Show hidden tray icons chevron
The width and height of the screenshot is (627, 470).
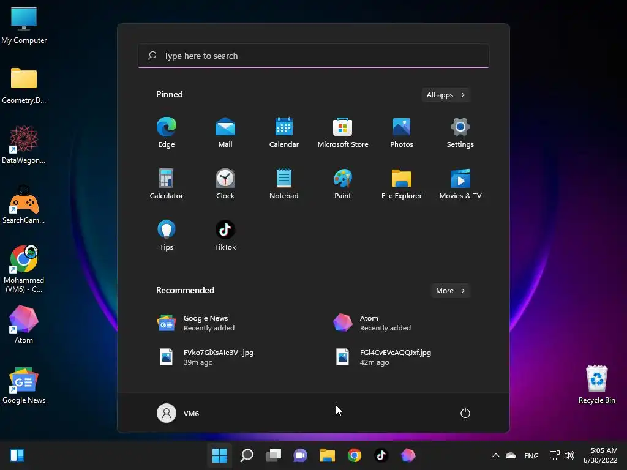point(496,455)
